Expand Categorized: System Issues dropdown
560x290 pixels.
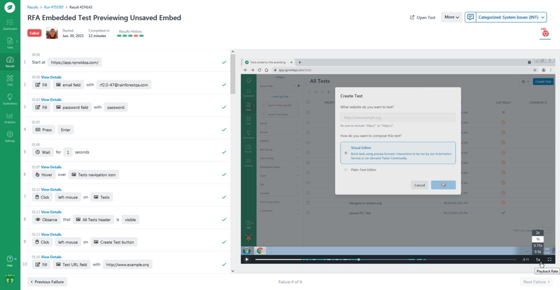(x=510, y=17)
